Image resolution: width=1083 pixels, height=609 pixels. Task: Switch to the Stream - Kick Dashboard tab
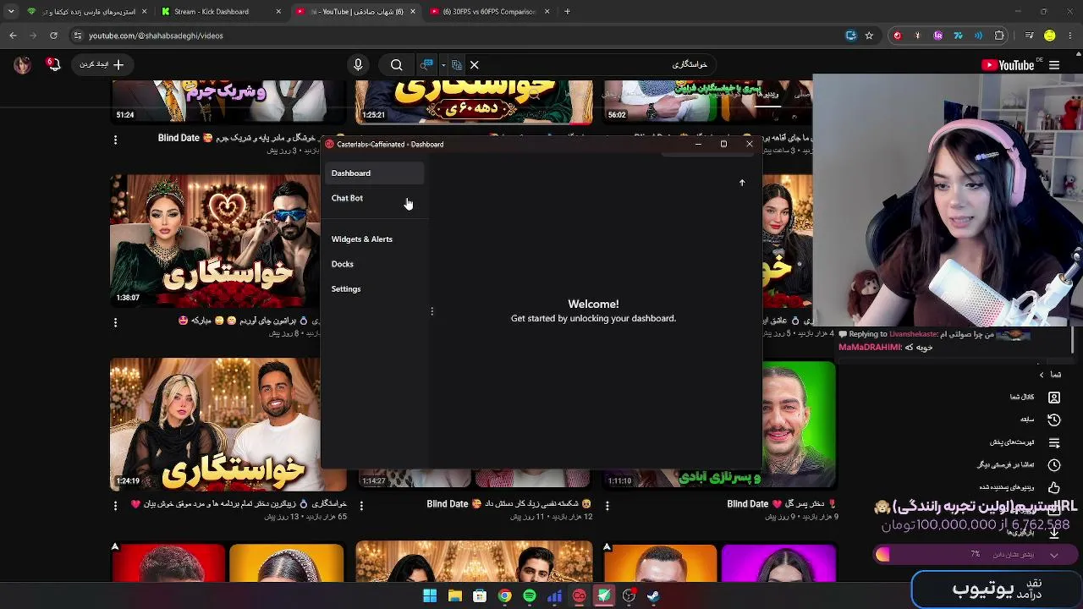[x=222, y=12]
